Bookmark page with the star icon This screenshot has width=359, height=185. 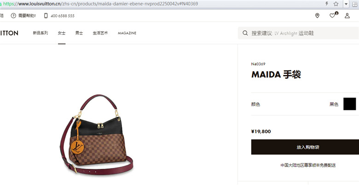[336, 4]
